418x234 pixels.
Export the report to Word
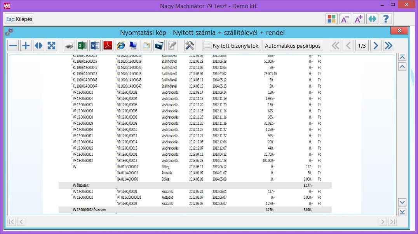pos(95,46)
